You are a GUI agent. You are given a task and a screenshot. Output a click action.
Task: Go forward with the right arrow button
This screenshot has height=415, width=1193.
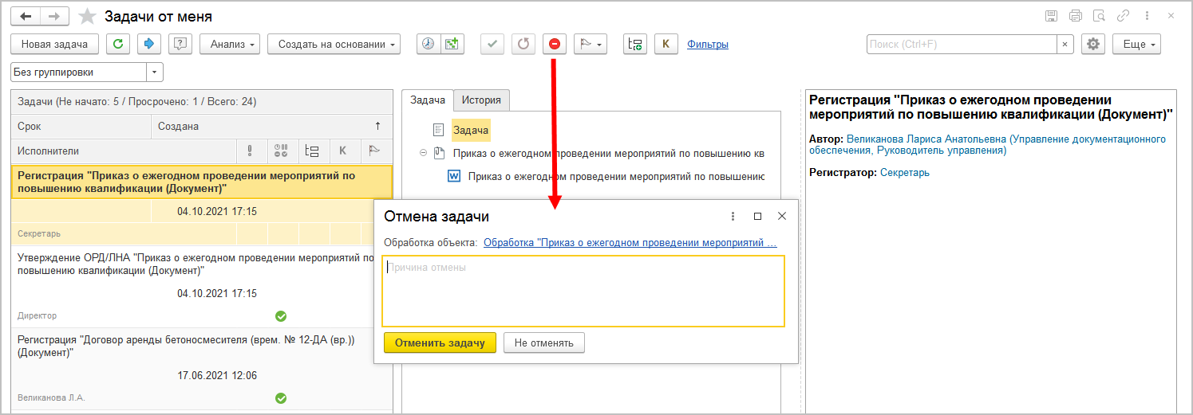(x=54, y=16)
